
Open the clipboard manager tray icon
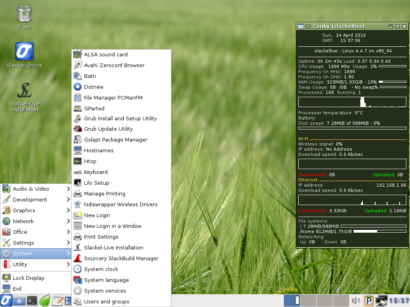point(368,301)
